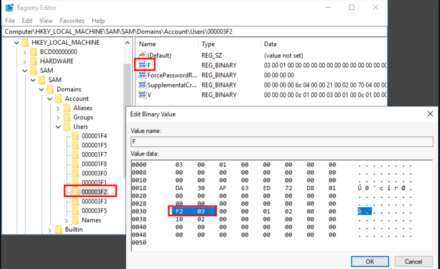Click the Registry Editor app icon in title bar
Screen dimensions: 440x269
(x=9, y=7)
